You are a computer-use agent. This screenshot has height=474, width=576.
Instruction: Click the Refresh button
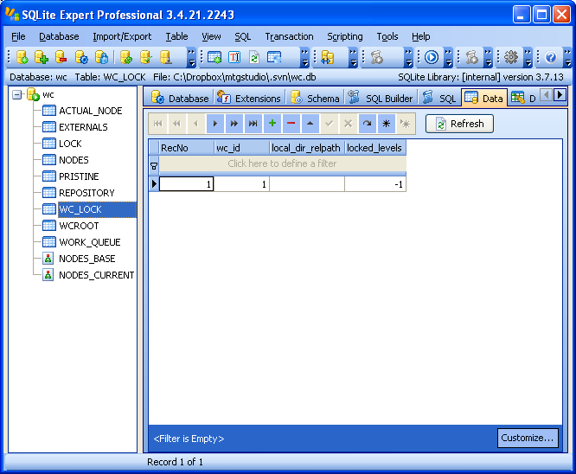pyautogui.click(x=459, y=124)
